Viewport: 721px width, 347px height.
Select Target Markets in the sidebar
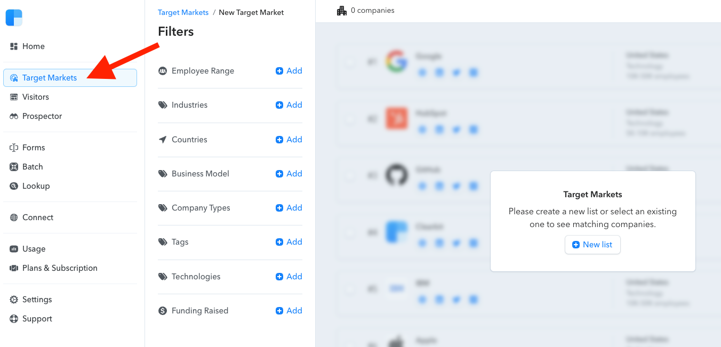[x=70, y=78]
